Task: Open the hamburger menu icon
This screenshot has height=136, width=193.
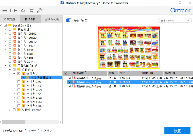Action: point(5,11)
